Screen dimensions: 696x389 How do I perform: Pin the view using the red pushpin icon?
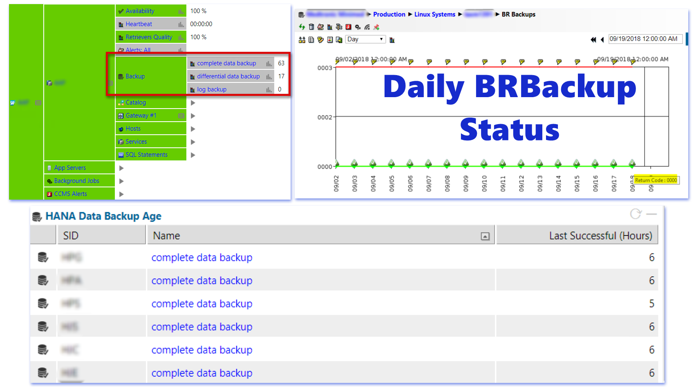point(376,27)
